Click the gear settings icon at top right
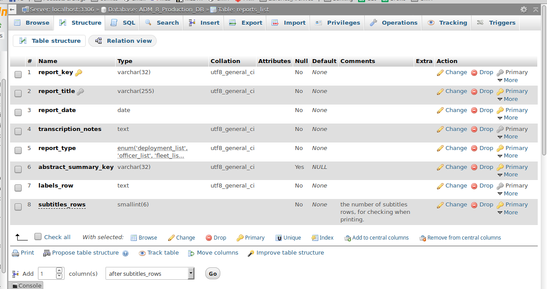Image resolution: width=547 pixels, height=289 pixels. click(x=524, y=9)
